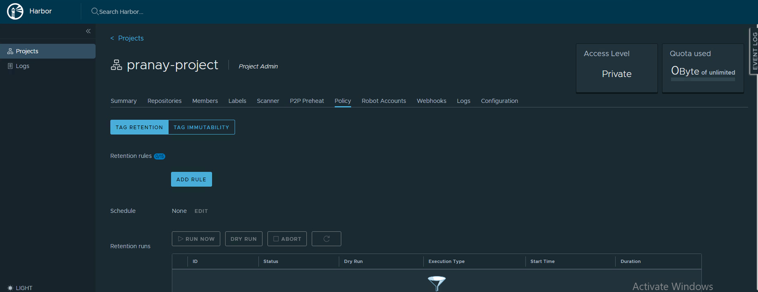Collapse the sidebar with double-chevron icon

88,31
